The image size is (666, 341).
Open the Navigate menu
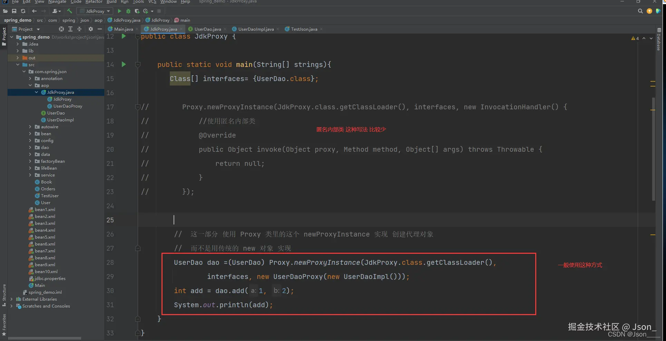coord(57,2)
